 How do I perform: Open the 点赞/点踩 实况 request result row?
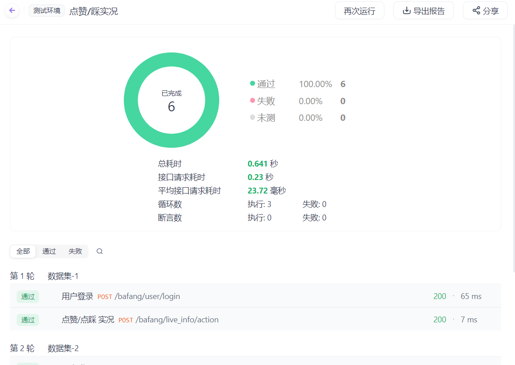[255, 319]
